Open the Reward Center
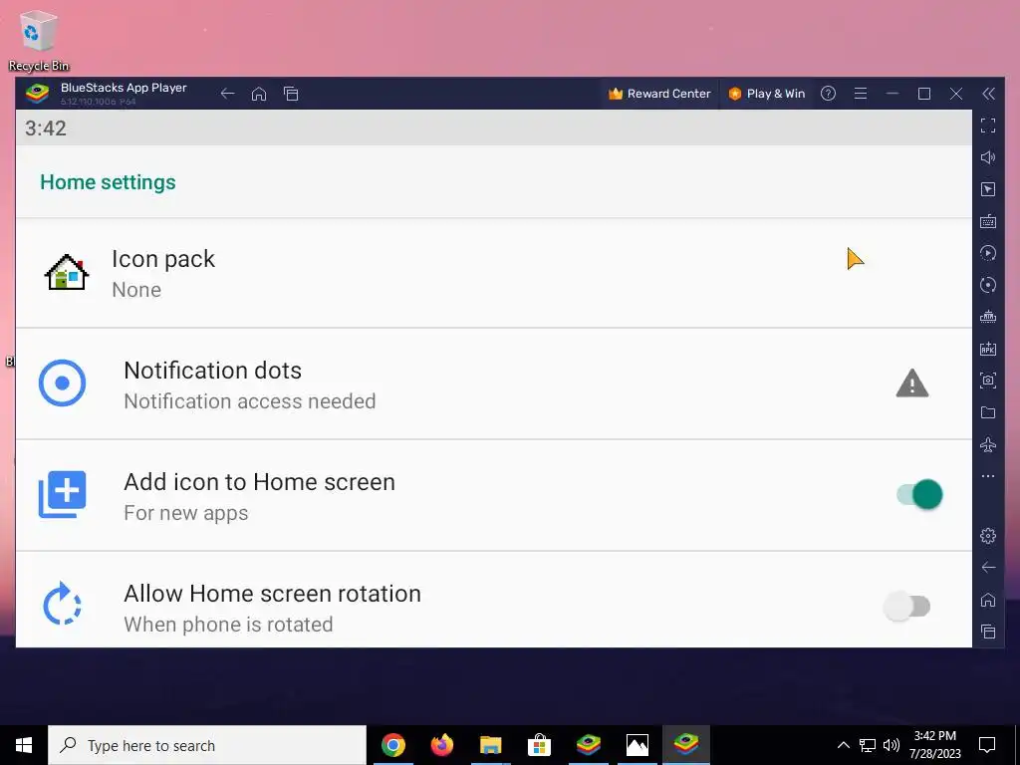 tap(659, 94)
